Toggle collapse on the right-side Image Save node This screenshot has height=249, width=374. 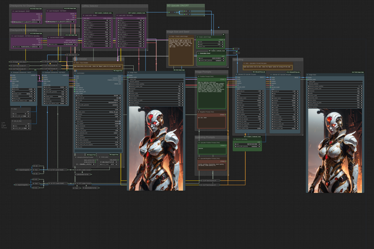tap(308, 75)
